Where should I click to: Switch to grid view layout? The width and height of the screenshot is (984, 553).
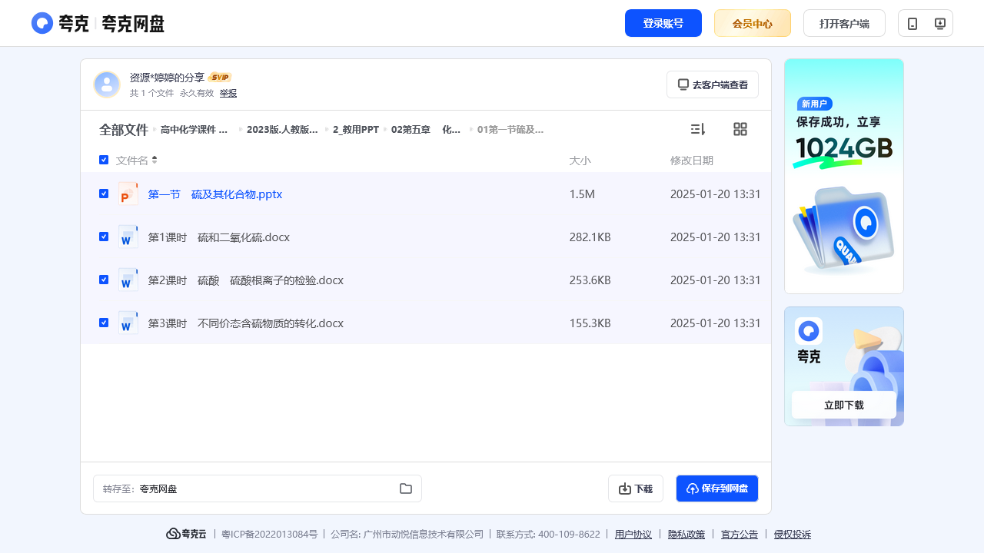tap(740, 129)
